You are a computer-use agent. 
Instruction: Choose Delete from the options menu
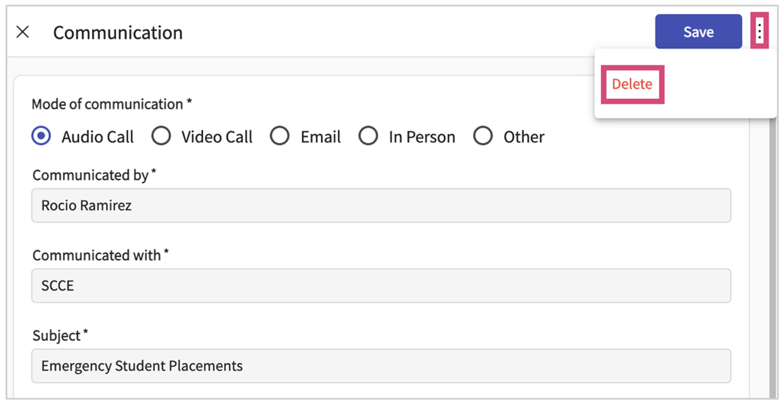pos(632,84)
